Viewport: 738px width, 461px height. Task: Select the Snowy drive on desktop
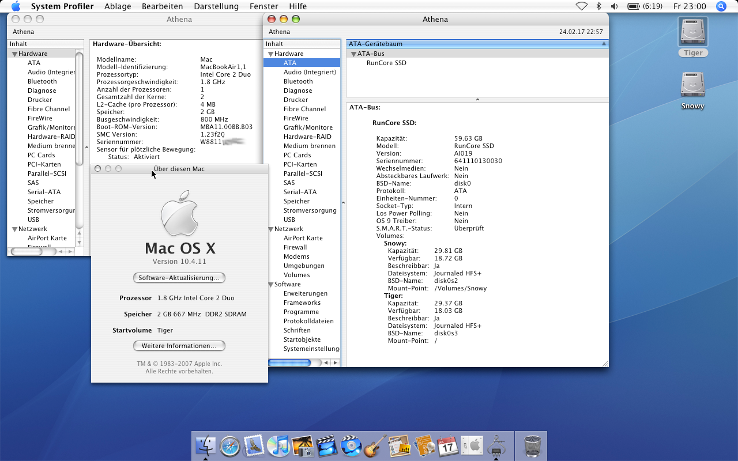692,90
